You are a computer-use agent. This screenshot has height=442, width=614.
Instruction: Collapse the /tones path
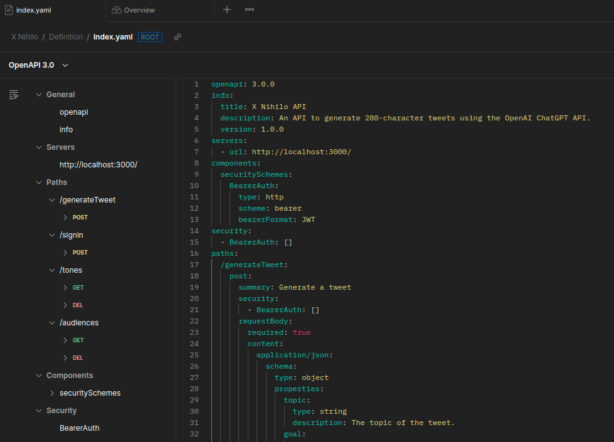click(x=53, y=270)
